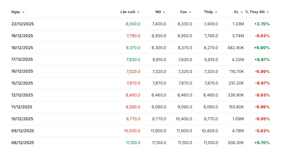Click the sort arrow next to Ngày

(23, 12)
